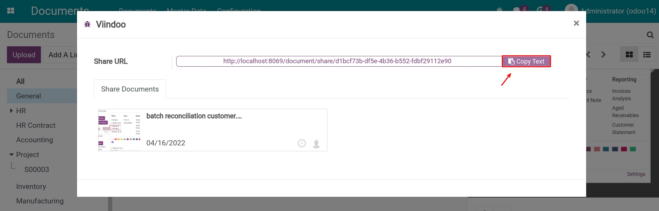Open the apps grid menu icon
Viewport: 659px width, 211px height.
pyautogui.click(x=11, y=11)
